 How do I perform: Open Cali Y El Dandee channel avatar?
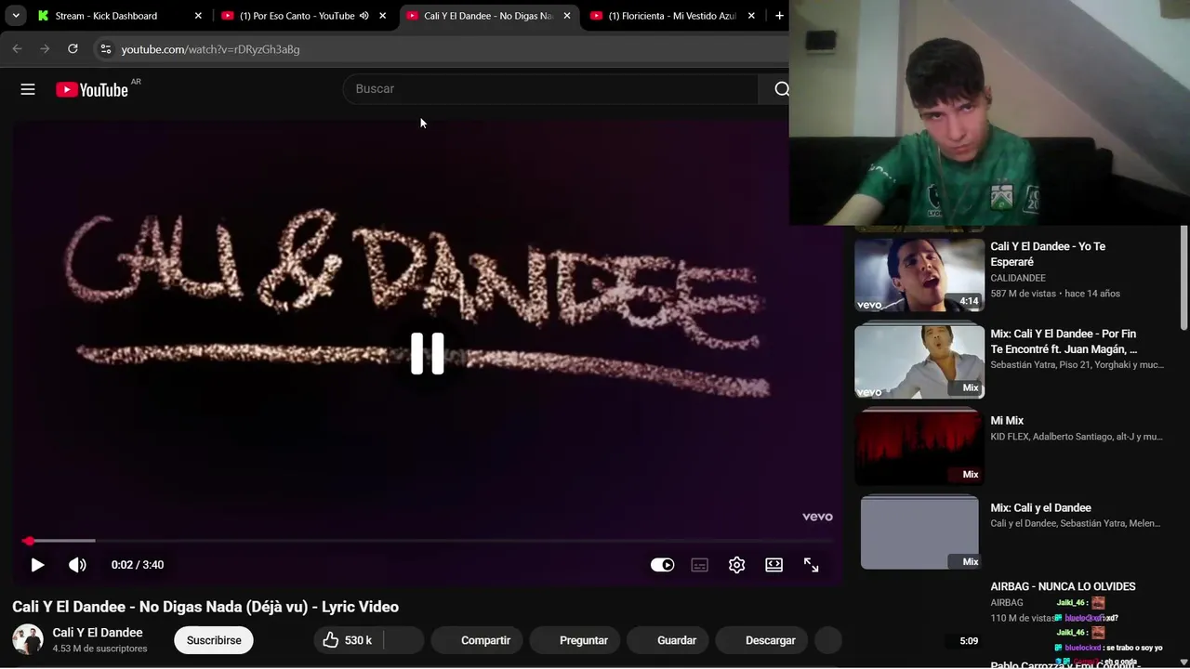pos(28,639)
